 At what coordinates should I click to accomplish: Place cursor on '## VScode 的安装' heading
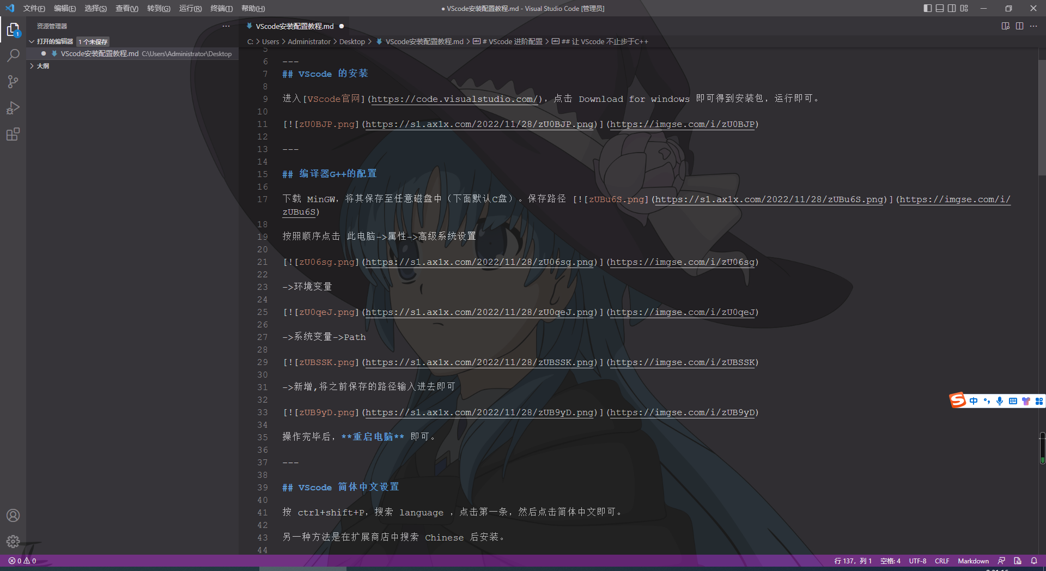pos(325,74)
